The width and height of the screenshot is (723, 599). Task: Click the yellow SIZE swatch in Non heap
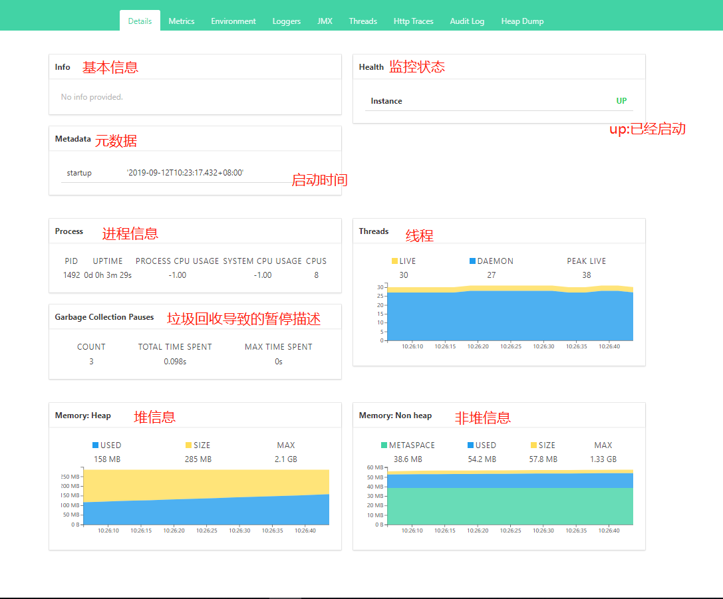pyautogui.click(x=533, y=445)
